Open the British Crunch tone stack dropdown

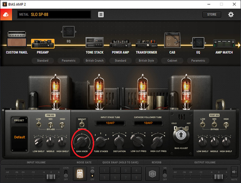click(x=95, y=61)
